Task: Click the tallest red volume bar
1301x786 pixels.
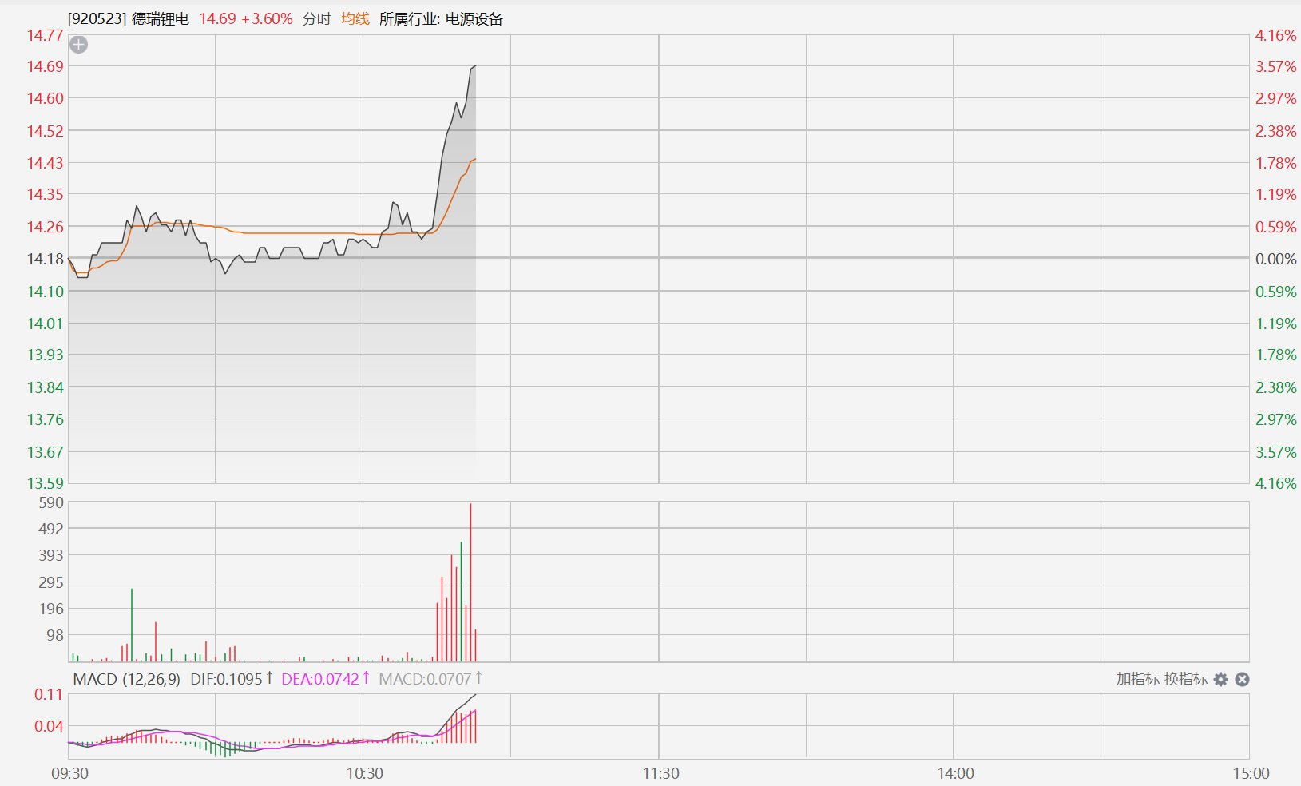Action: pos(470,582)
